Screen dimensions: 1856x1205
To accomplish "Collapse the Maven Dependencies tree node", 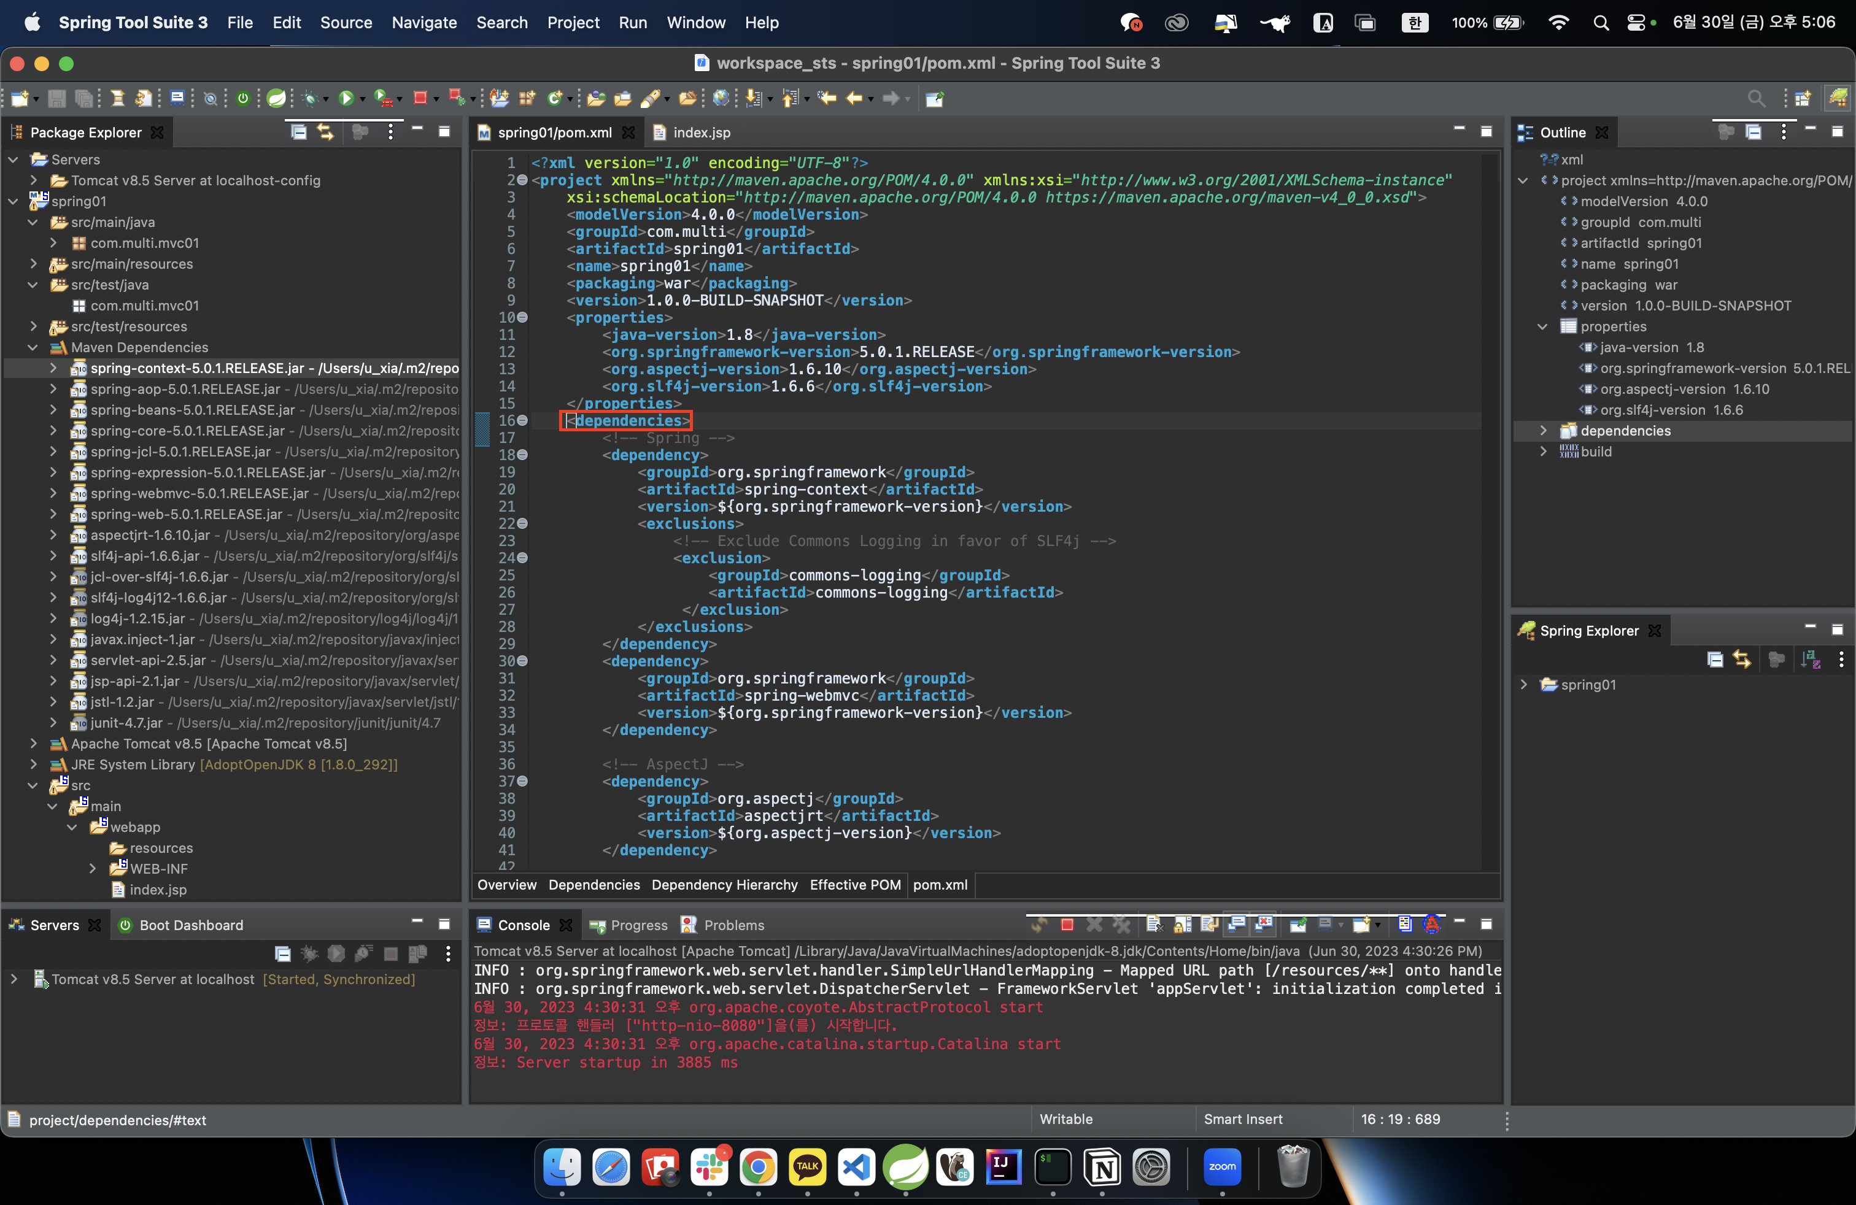I will (33, 348).
